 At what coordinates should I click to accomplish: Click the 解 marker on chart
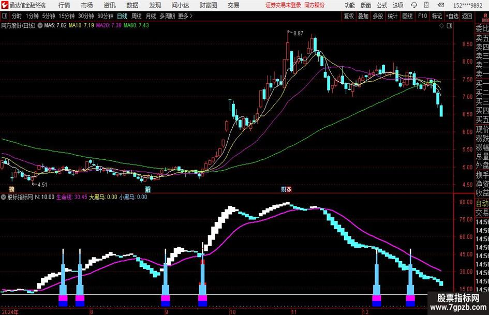tap(148, 189)
